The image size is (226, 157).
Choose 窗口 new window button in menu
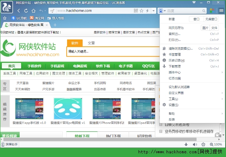pyautogui.click(x=196, y=19)
